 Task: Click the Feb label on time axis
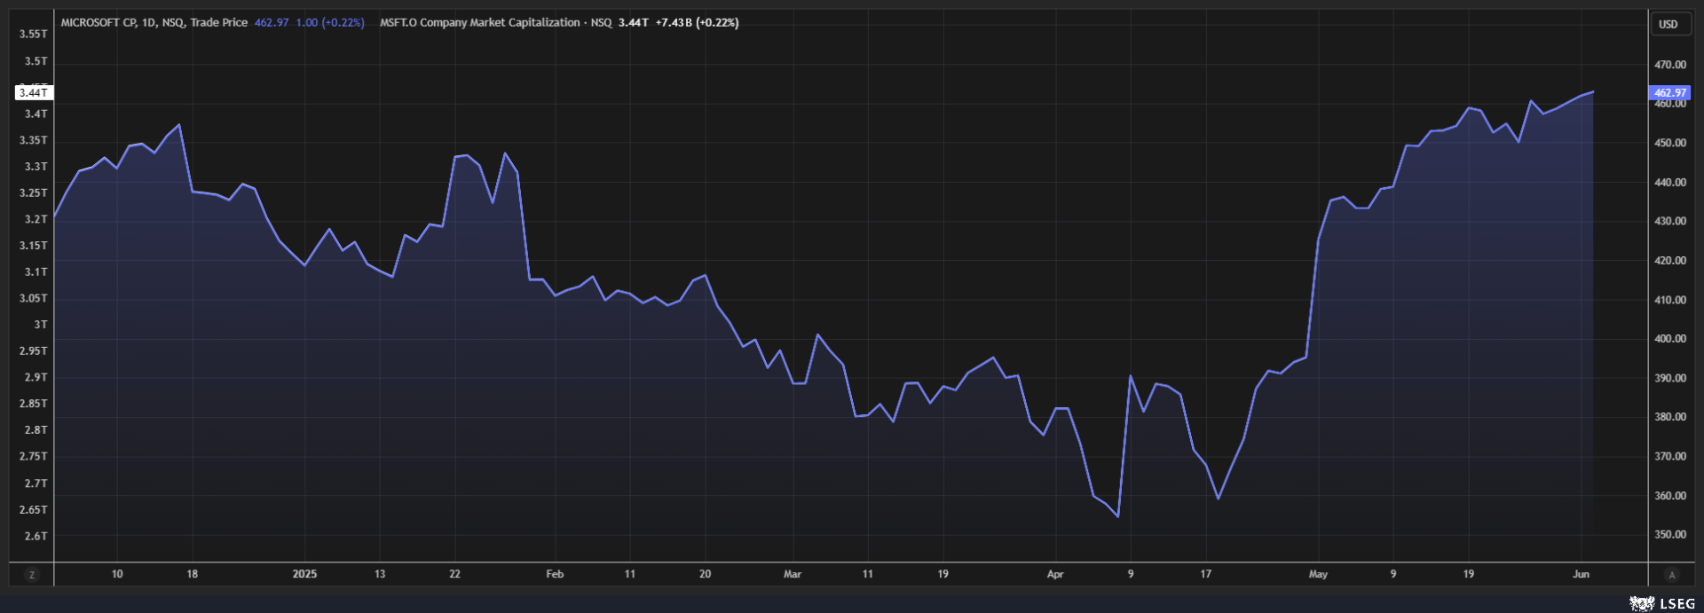pyautogui.click(x=555, y=574)
